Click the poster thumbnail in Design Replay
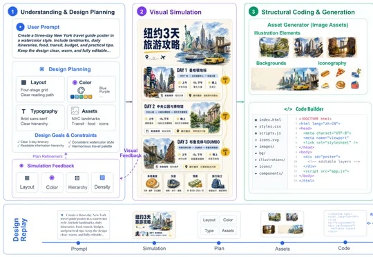This screenshot has width=373, height=257. click(154, 225)
